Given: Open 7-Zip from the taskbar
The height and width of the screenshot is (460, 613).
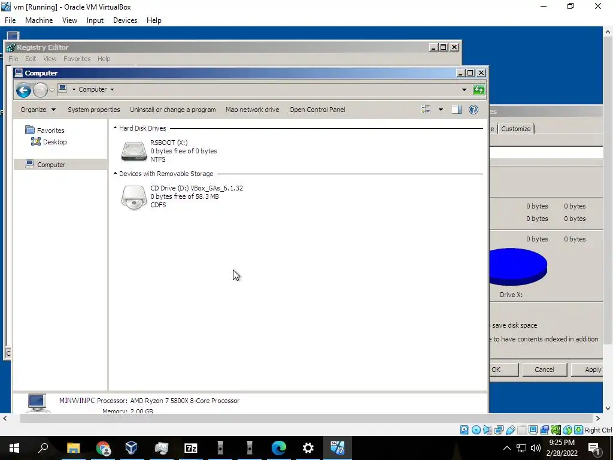Looking at the screenshot, I should coord(190,448).
